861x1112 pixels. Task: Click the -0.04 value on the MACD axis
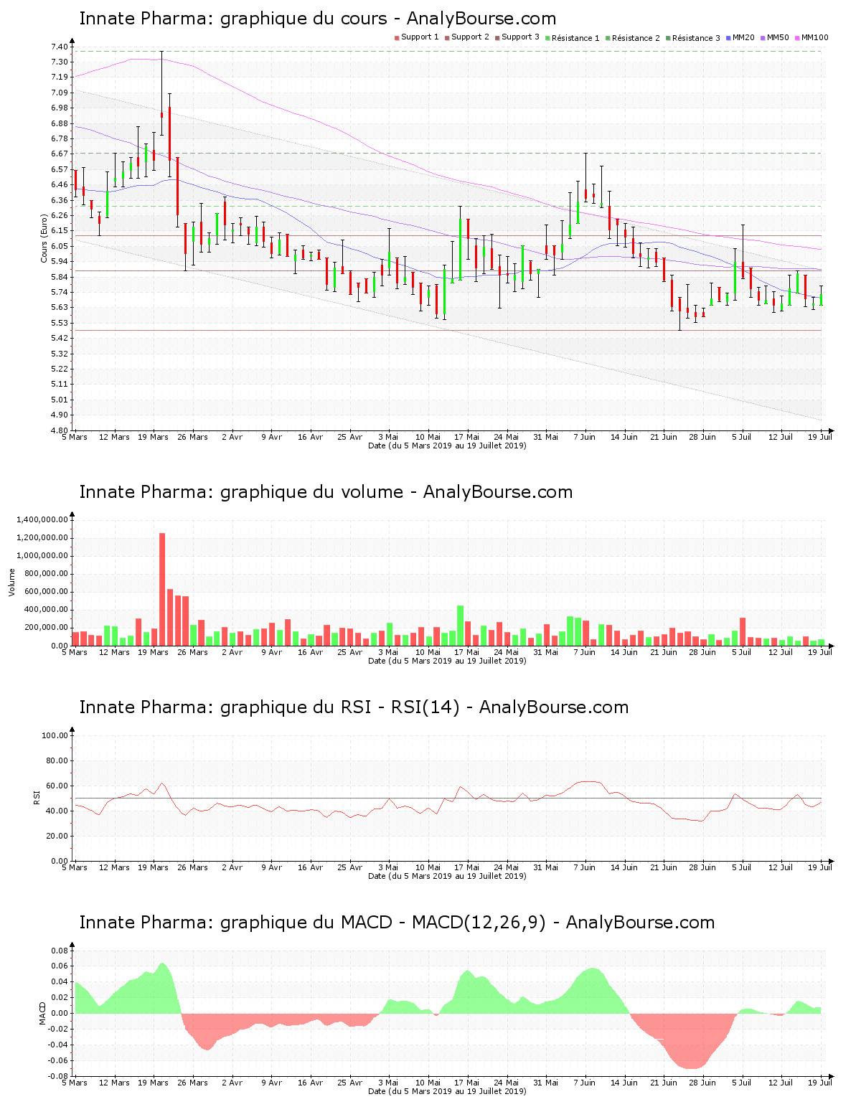(x=58, y=1045)
